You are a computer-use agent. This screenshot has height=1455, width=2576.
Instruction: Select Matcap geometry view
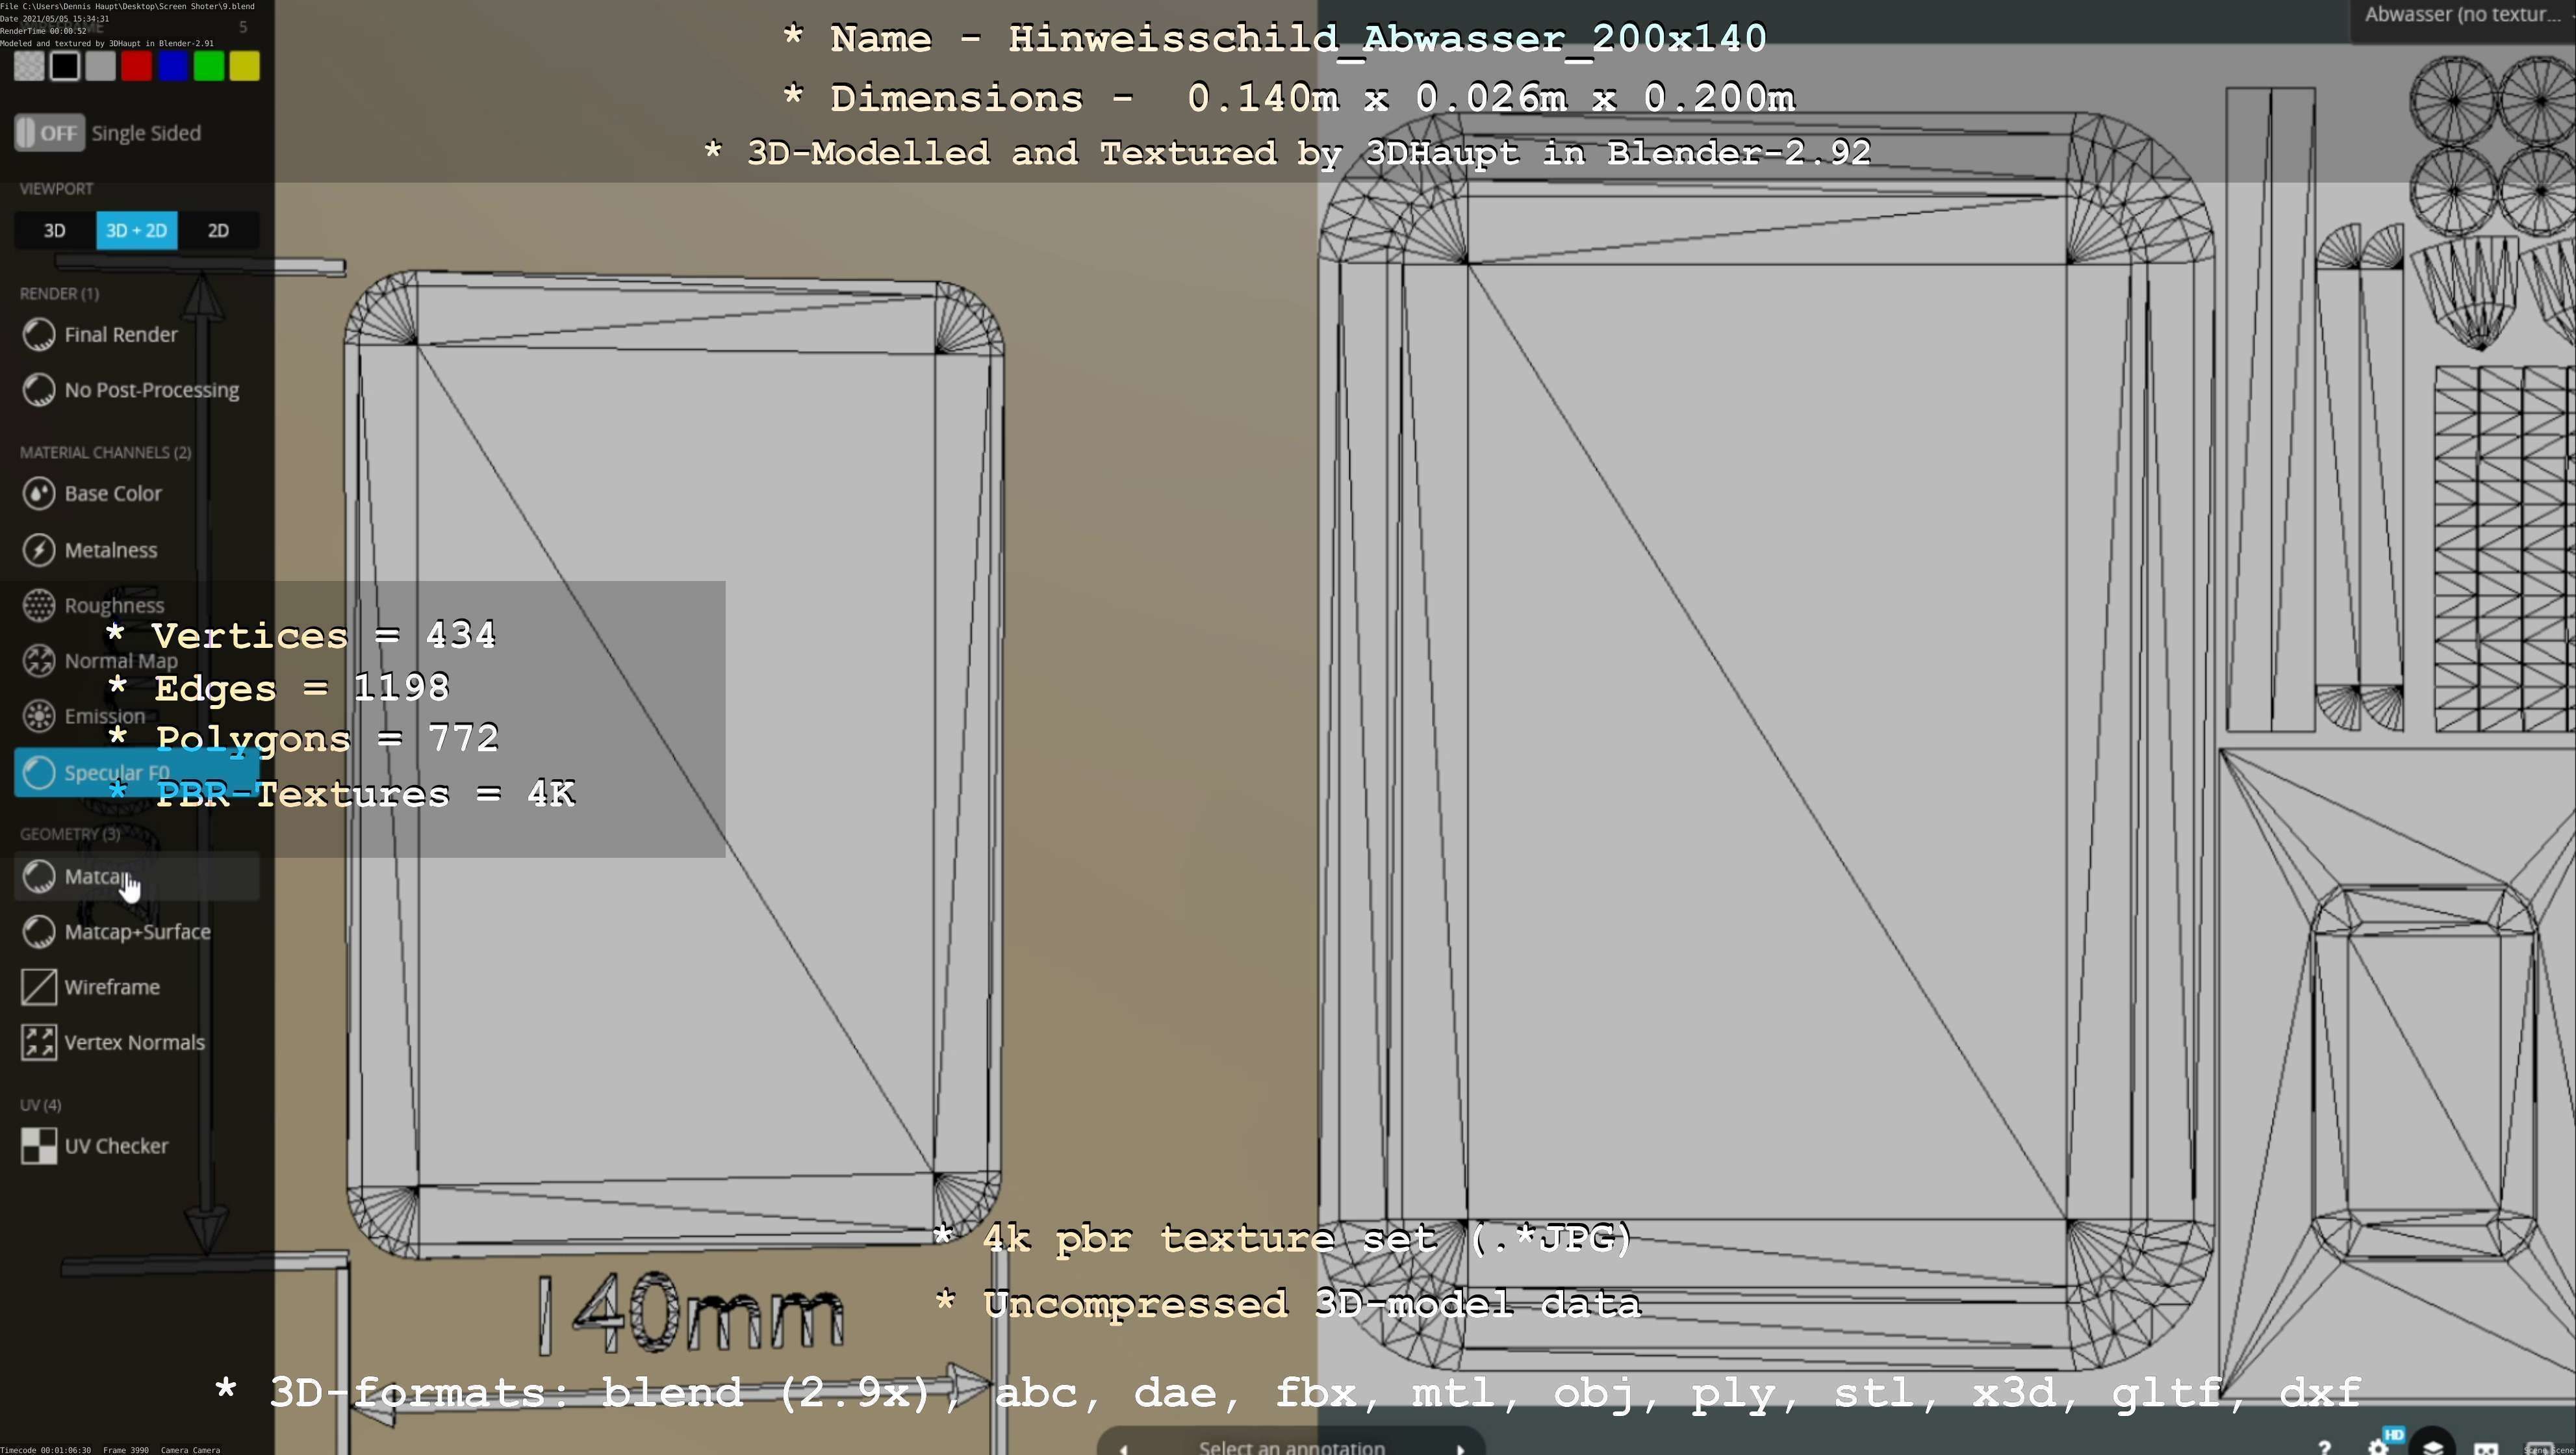[137, 877]
